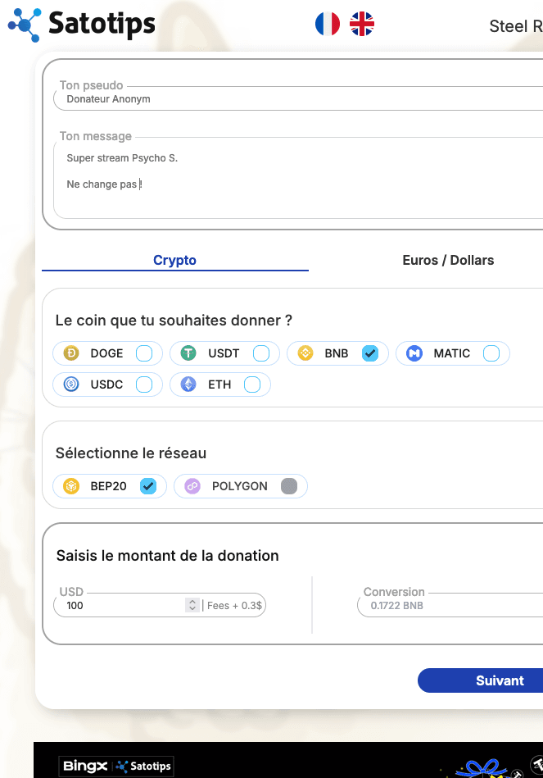The width and height of the screenshot is (543, 778).
Task: Check the DOGE checkbox
Action: point(144,353)
